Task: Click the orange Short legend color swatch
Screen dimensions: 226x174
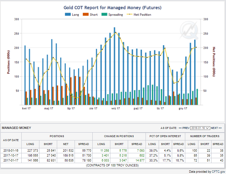Action: [86, 14]
